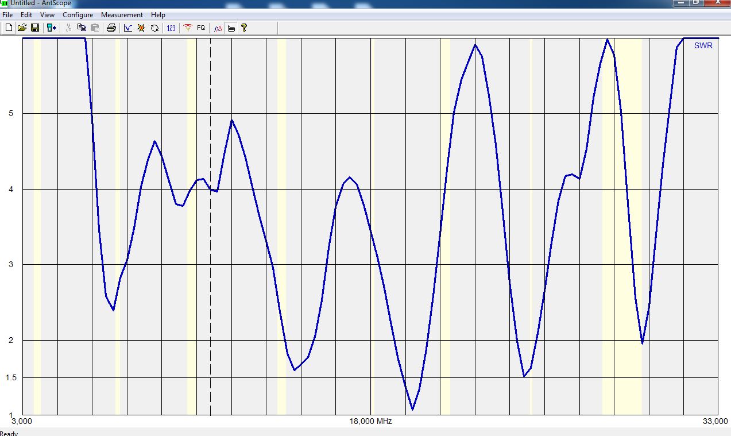
Task: Click the dashed vertical cursor marker line
Action: [x=210, y=287]
